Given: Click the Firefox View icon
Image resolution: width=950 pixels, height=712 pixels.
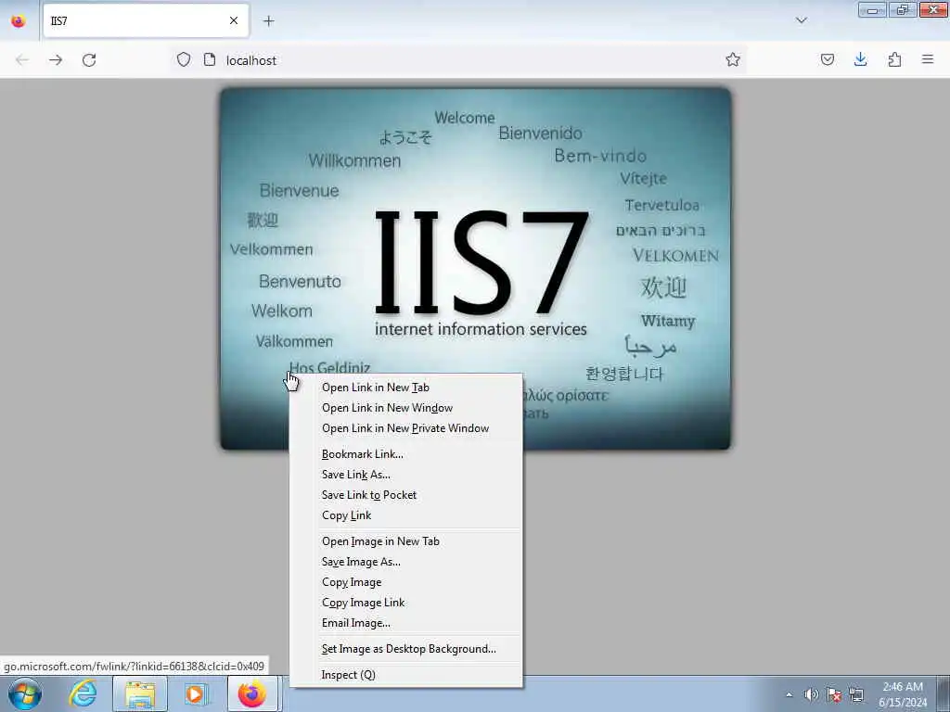Looking at the screenshot, I should pos(19,21).
